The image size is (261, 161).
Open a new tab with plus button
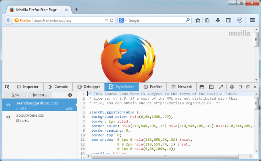[x=77, y=9]
